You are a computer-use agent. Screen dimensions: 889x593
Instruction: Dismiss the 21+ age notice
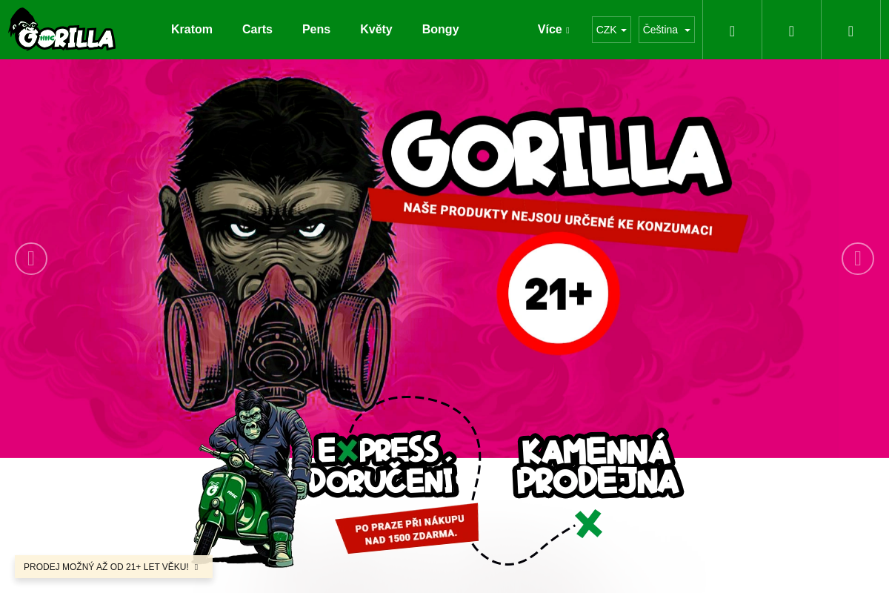196,567
